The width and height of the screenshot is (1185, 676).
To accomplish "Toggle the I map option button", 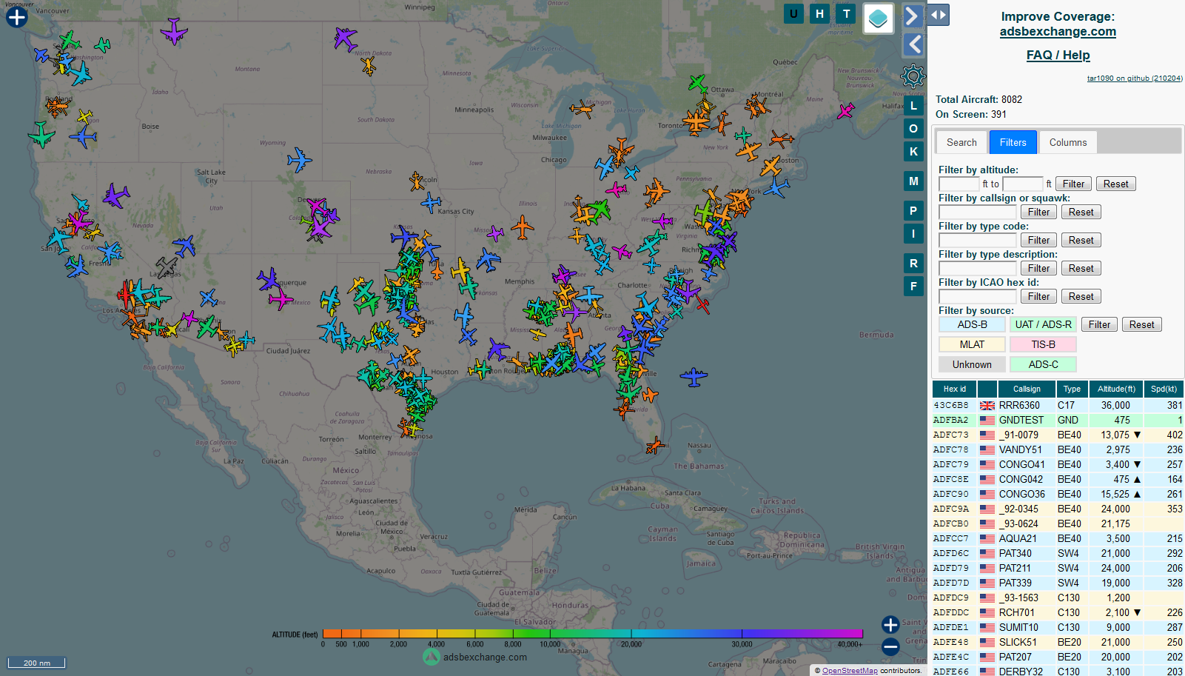I will [x=913, y=234].
